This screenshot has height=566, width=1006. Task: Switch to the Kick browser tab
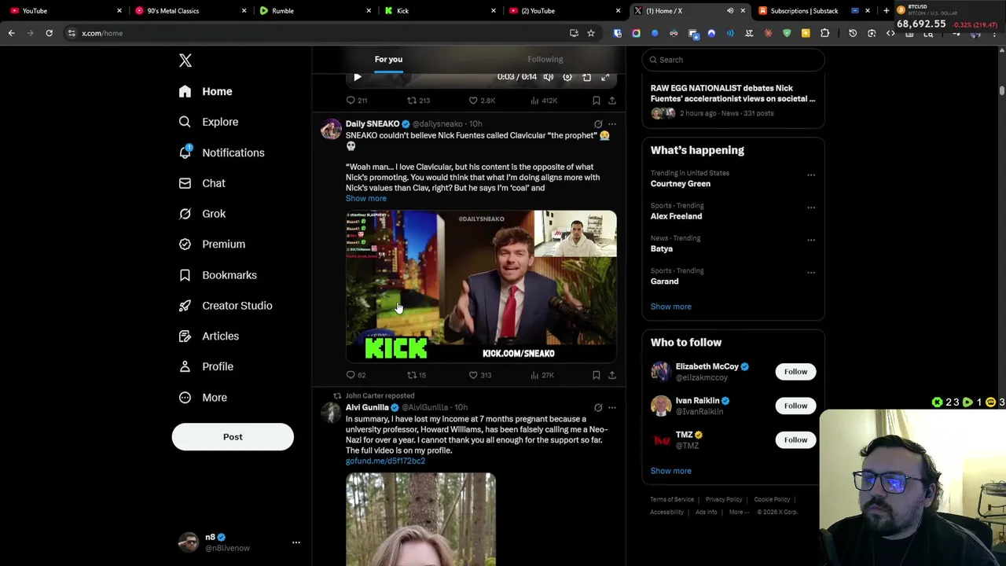click(x=440, y=11)
